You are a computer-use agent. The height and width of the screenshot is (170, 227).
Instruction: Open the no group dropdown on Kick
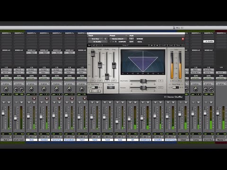pos(32,84)
